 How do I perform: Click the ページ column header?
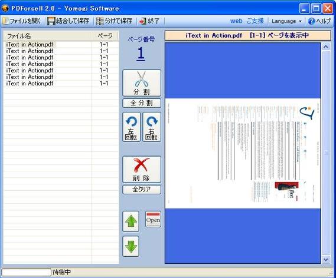tap(105, 36)
